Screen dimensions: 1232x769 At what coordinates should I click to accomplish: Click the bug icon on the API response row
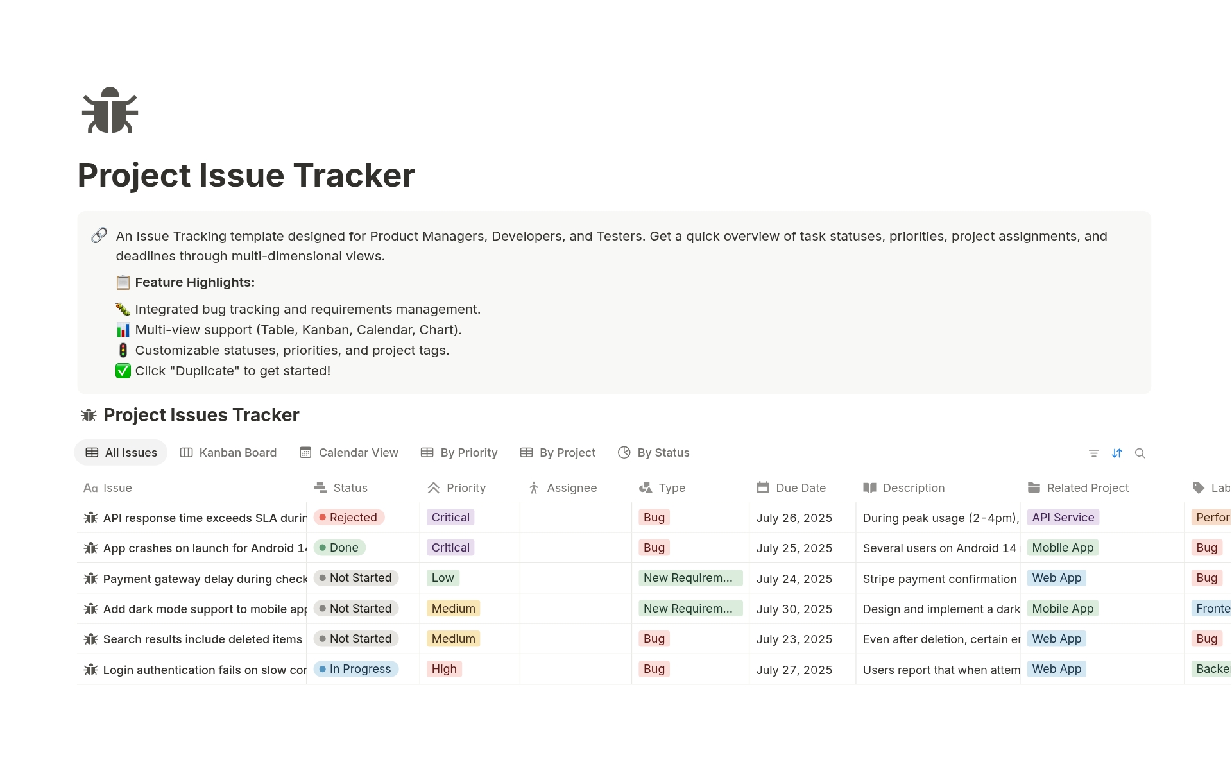tap(90, 518)
